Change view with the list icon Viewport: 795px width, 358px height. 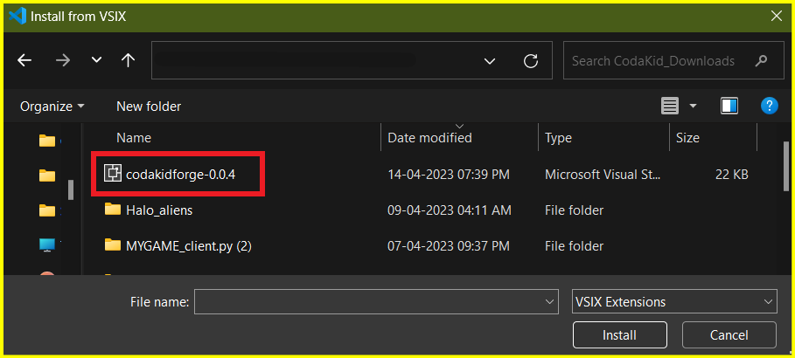click(670, 106)
